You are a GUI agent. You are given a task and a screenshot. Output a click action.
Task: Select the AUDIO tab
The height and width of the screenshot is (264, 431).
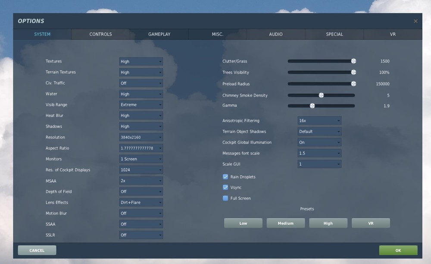coord(276,34)
